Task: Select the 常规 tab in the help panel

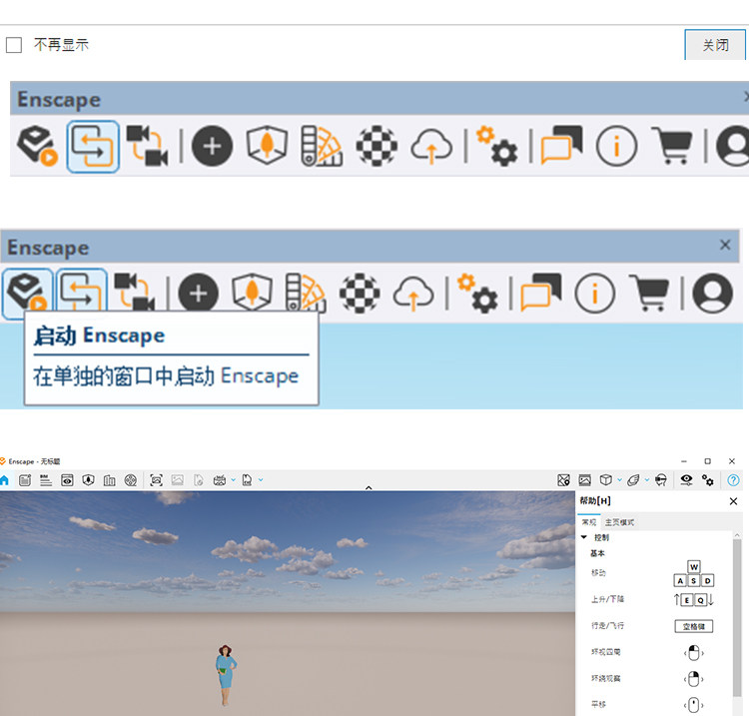Action: (588, 522)
